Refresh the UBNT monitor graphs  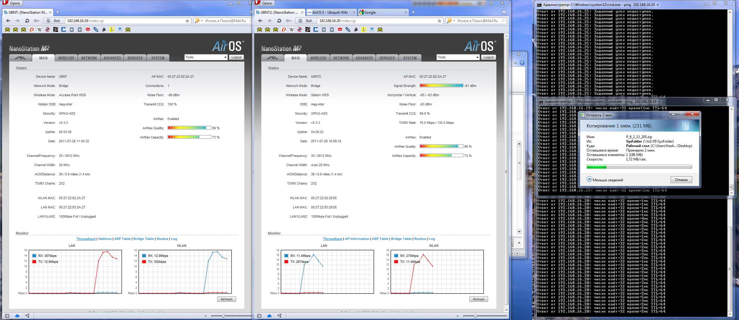click(226, 299)
